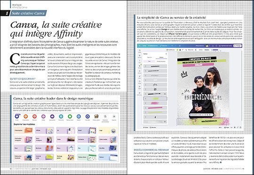Click the help icon at bottom right of editor
The height and width of the screenshot is (175, 254).
(240, 127)
